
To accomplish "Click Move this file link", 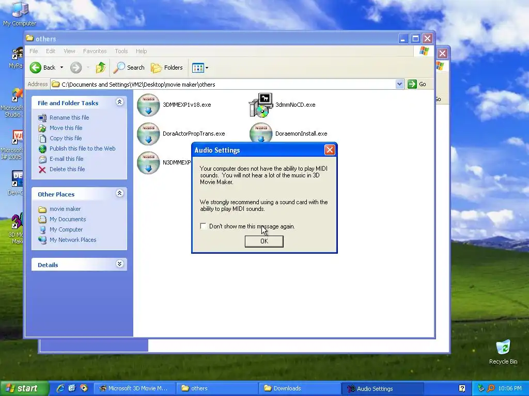I will 66,128.
